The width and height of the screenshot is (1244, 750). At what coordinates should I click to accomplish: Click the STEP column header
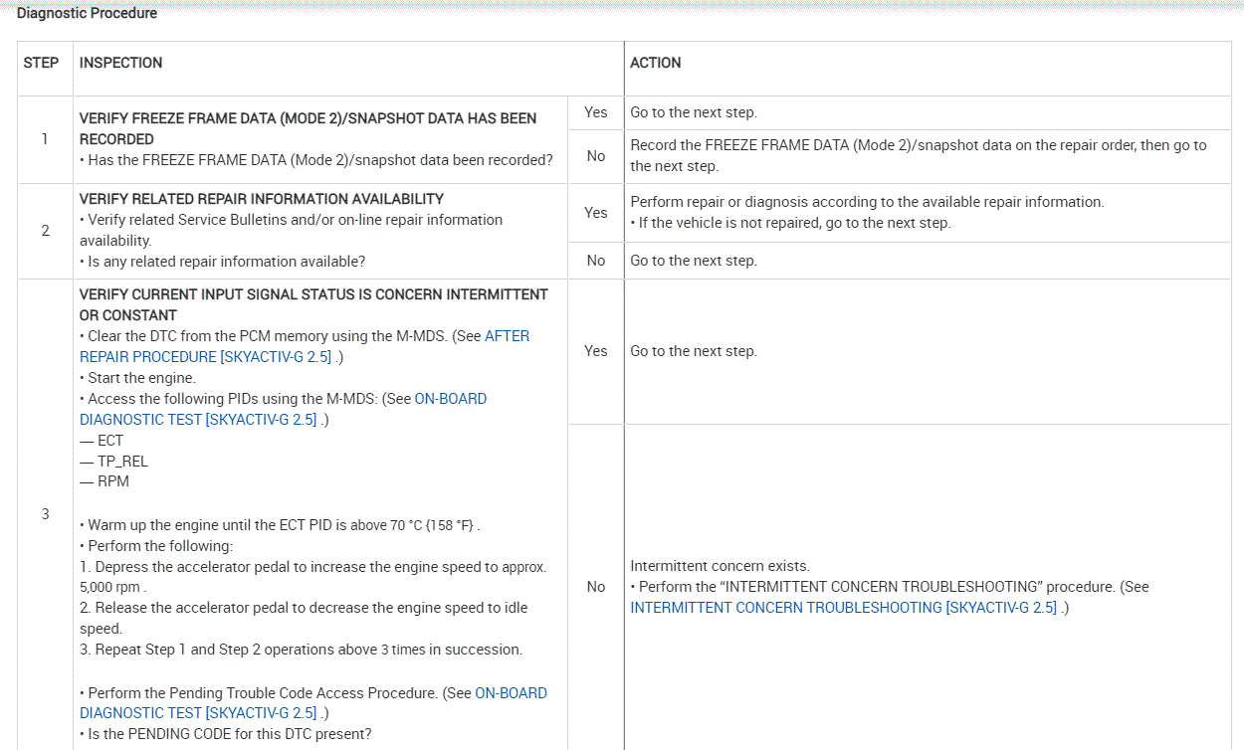click(x=41, y=63)
